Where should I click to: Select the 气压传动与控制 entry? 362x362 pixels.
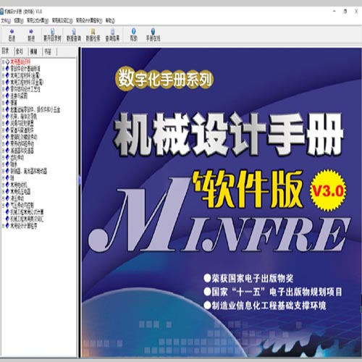click(22, 206)
